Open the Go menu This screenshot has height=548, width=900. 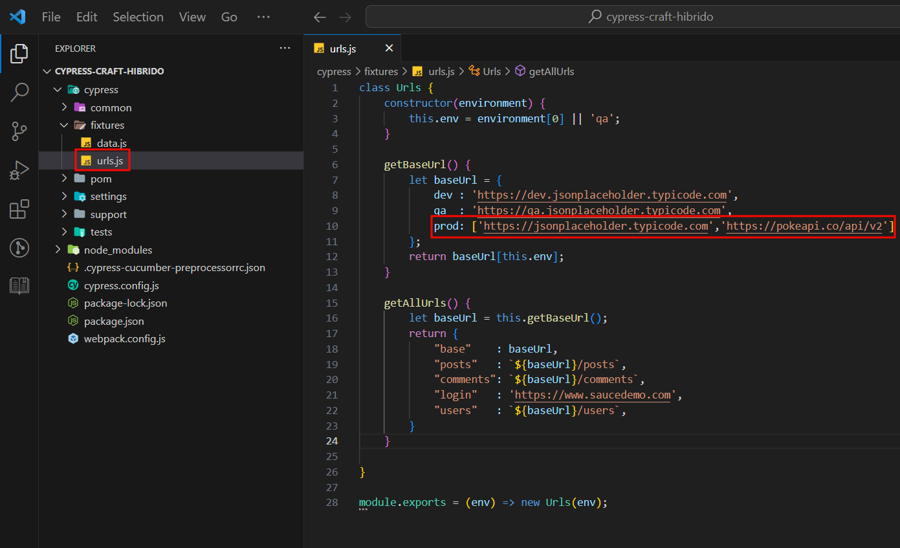tap(229, 17)
